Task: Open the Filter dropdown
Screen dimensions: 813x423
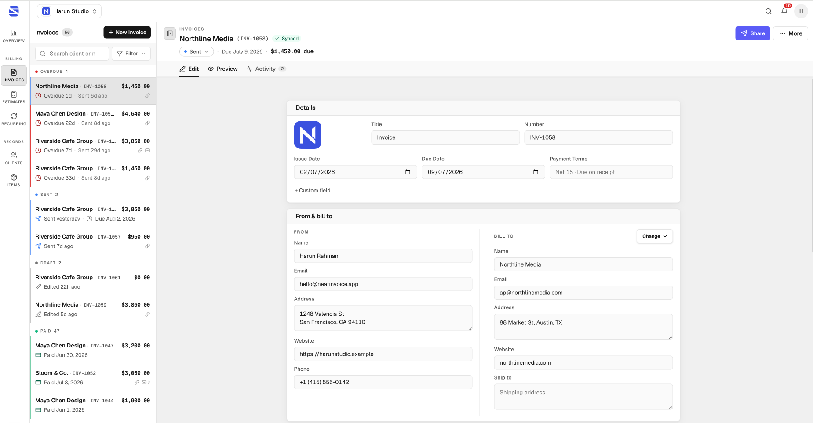Action: 131,54
